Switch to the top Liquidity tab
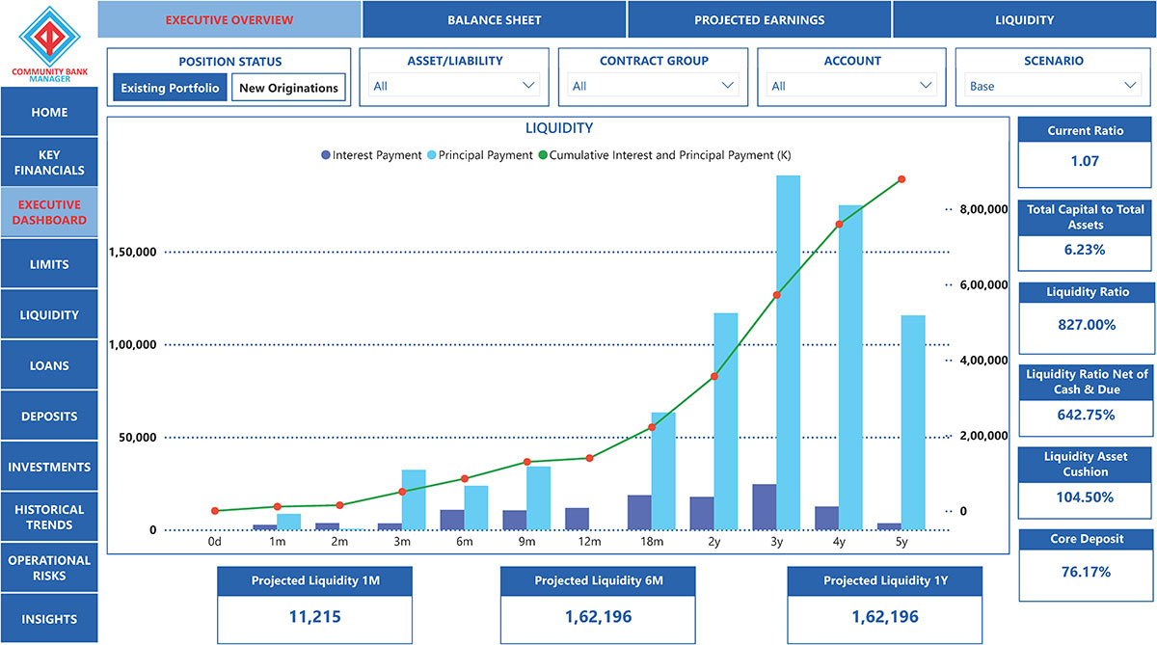Image resolution: width=1157 pixels, height=645 pixels. tap(1025, 19)
